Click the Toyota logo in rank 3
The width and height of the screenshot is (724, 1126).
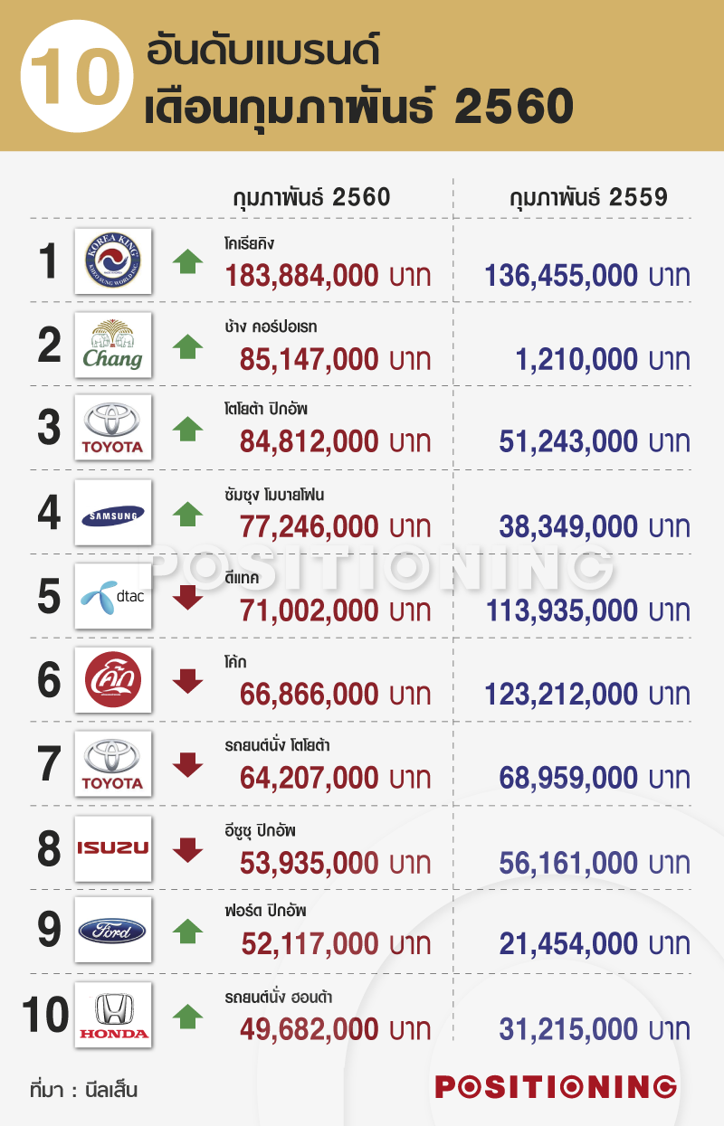pyautogui.click(x=113, y=429)
